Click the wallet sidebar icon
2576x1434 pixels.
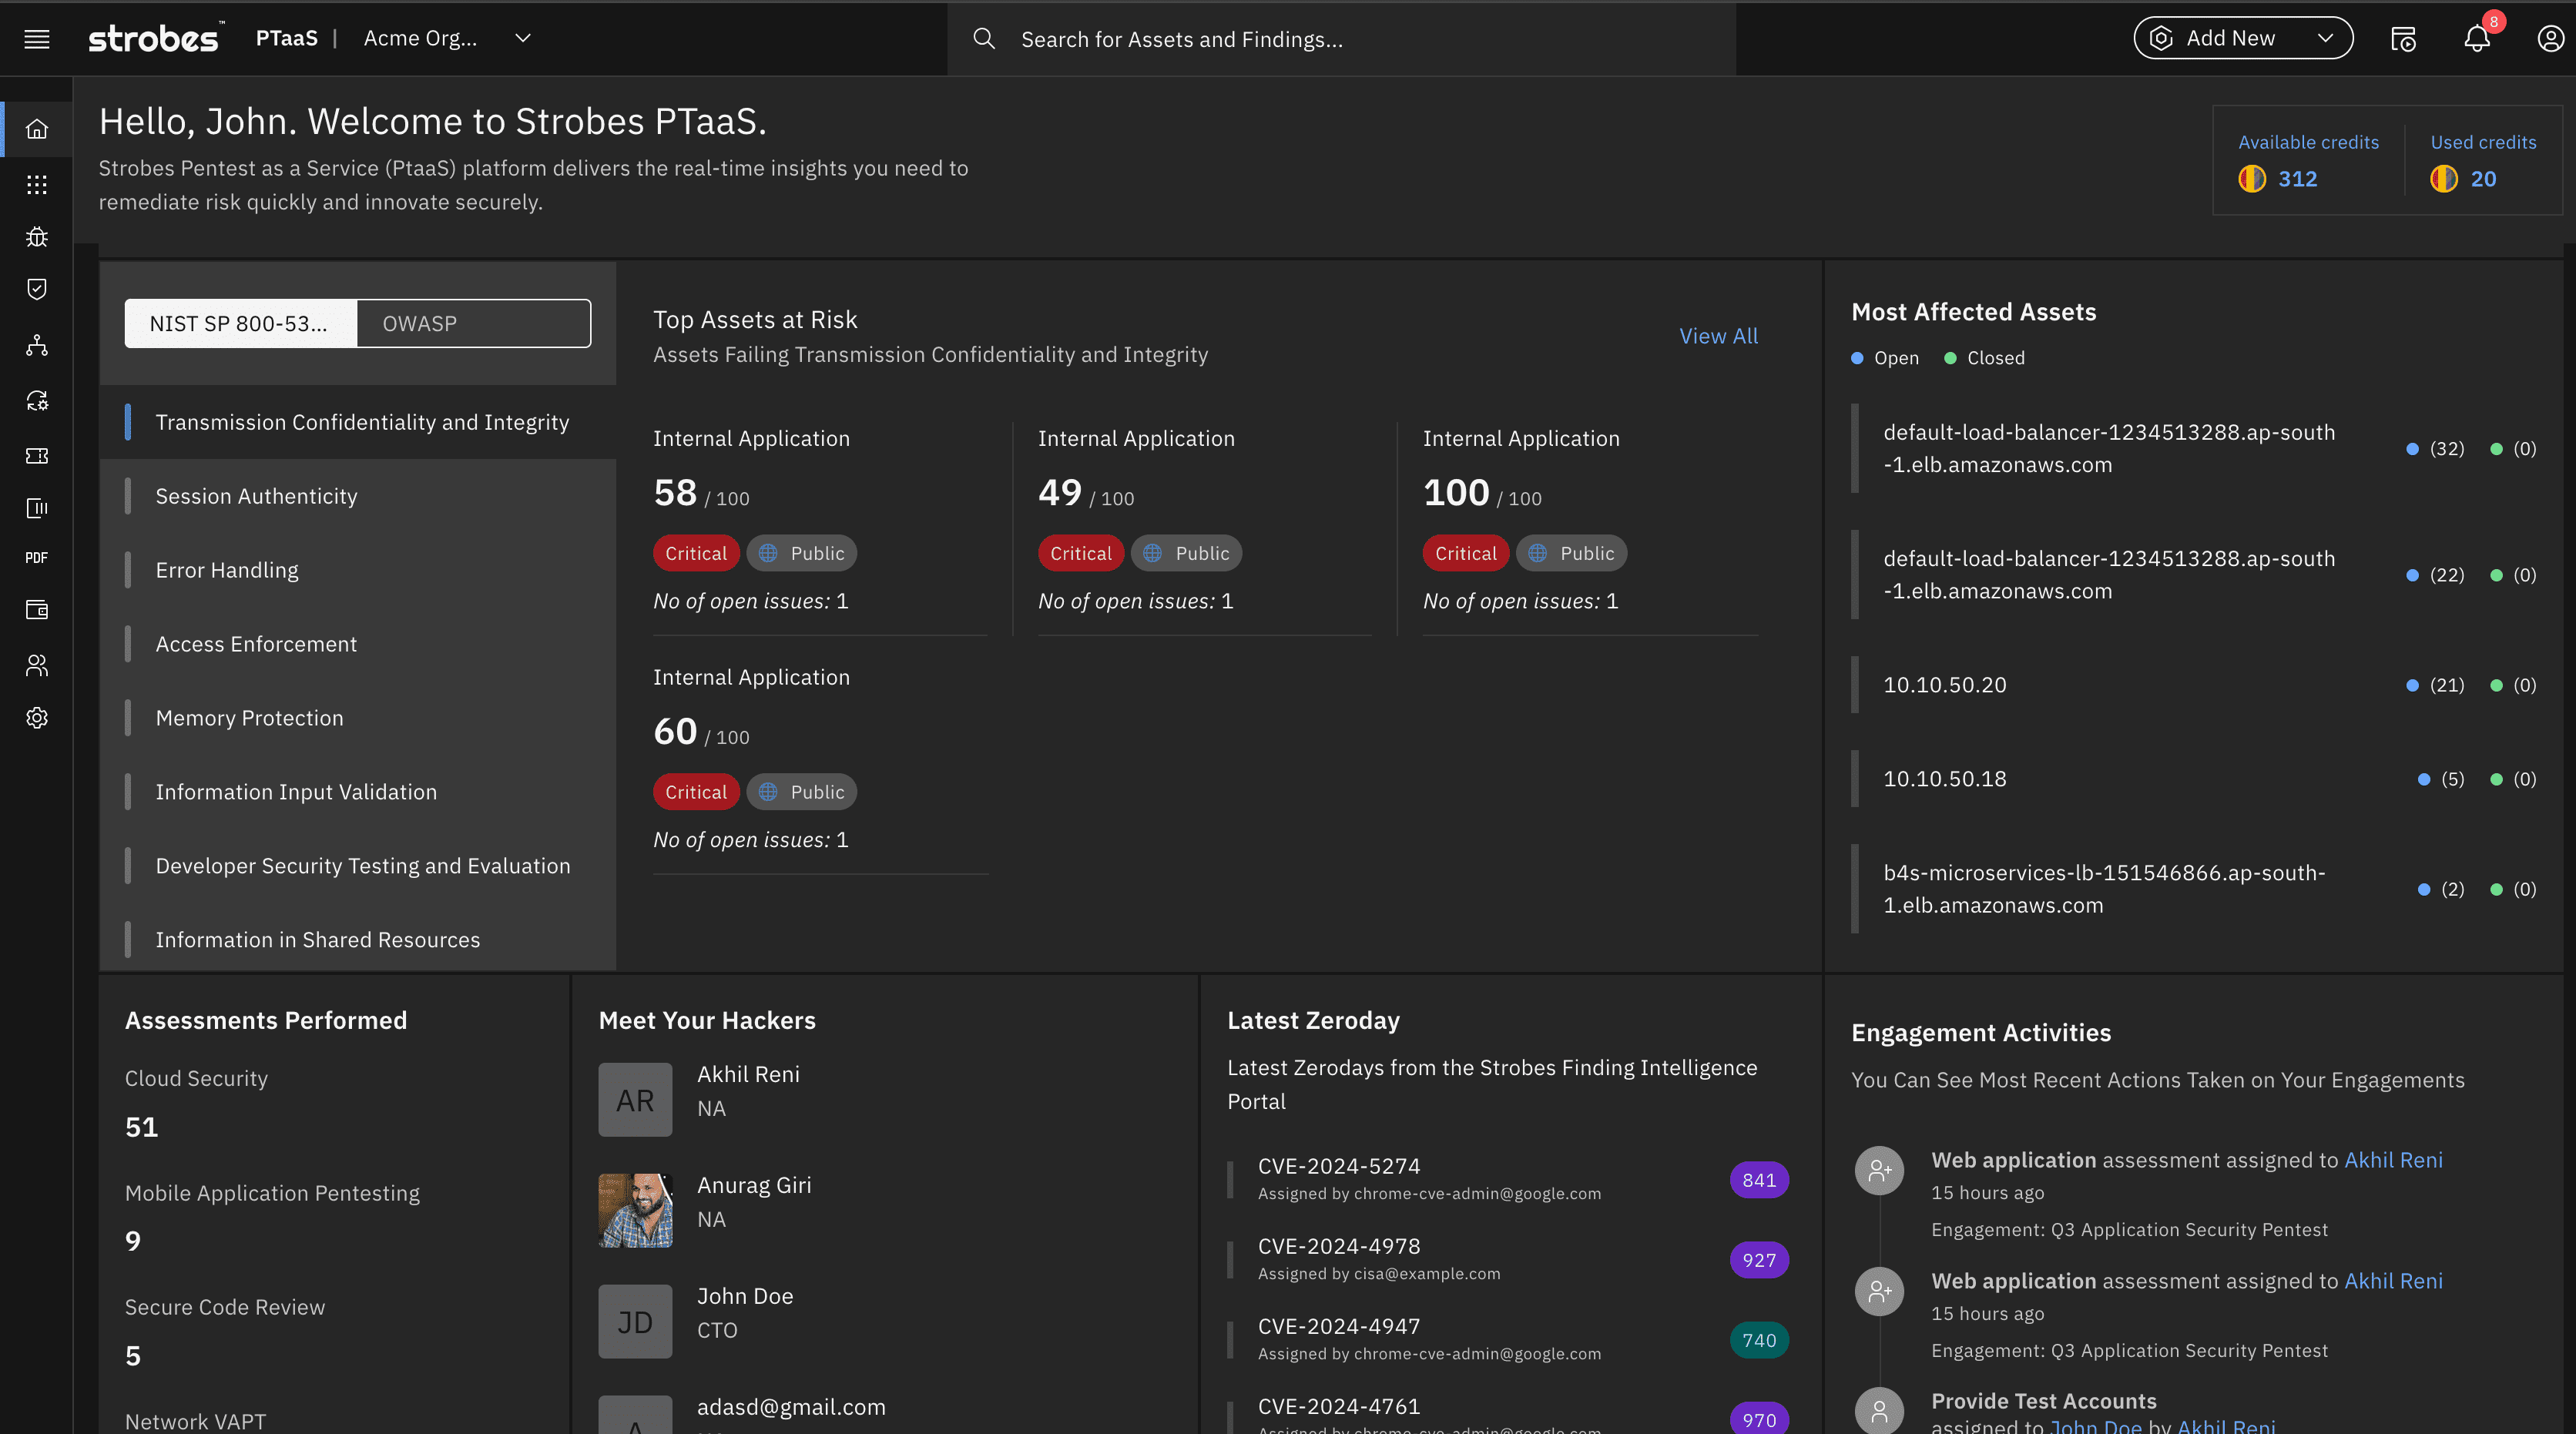[x=37, y=610]
